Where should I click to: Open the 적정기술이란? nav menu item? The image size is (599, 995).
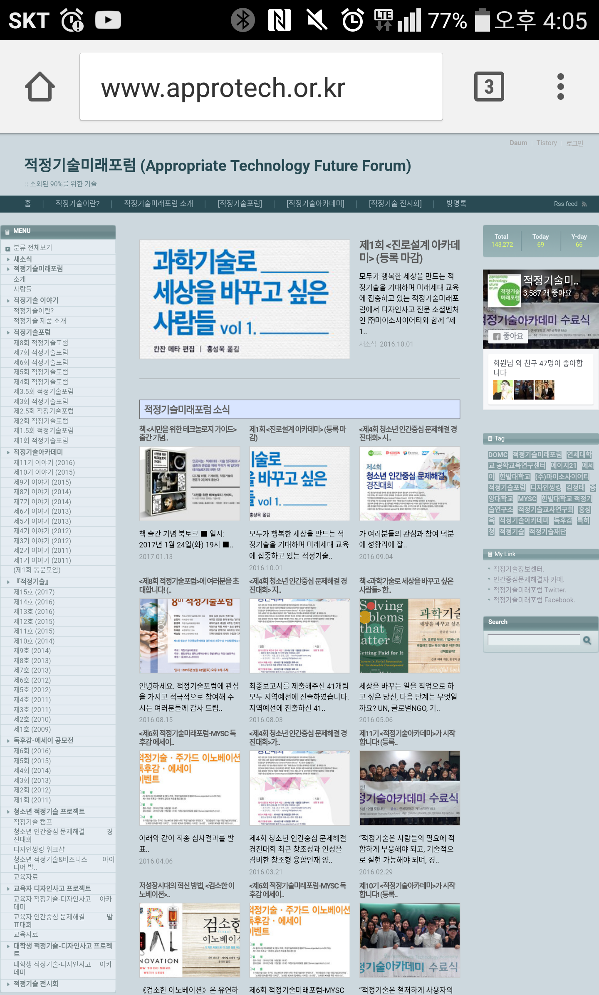point(78,203)
